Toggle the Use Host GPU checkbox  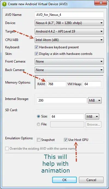tap(66, 140)
